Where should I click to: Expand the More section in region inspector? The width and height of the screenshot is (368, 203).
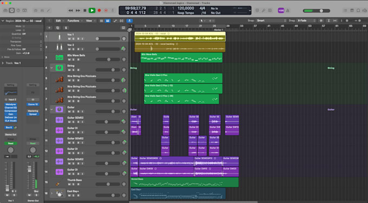[2, 57]
